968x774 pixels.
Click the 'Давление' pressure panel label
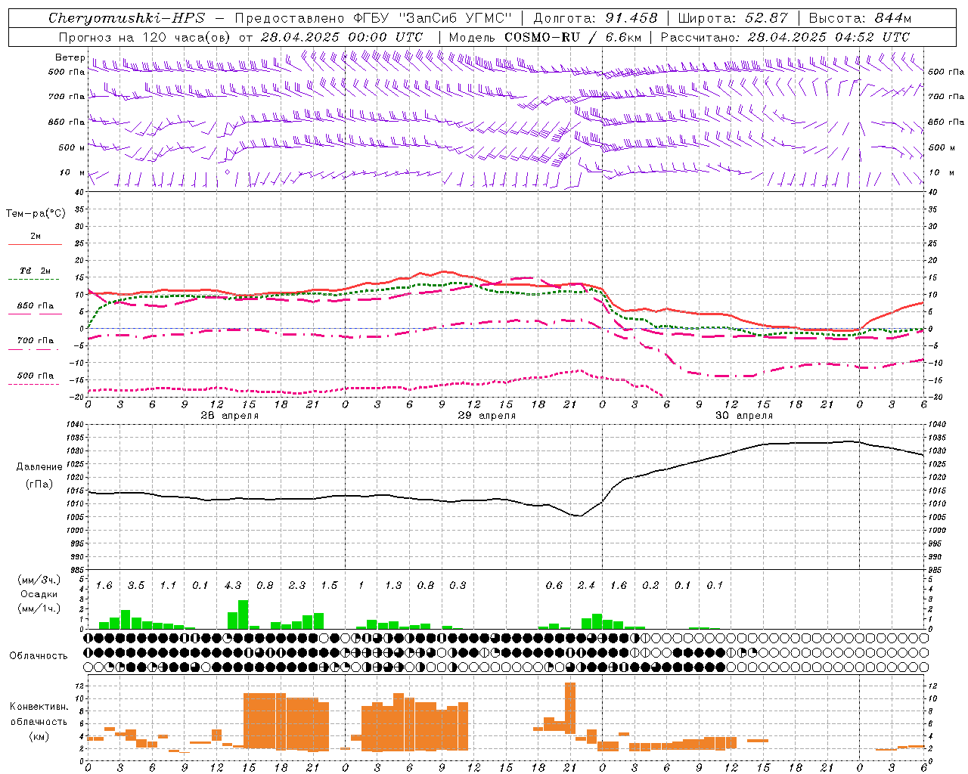pyautogui.click(x=39, y=467)
